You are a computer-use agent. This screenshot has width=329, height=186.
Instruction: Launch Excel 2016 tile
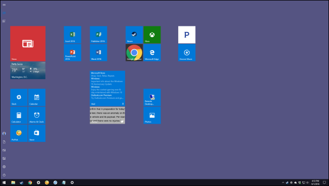coord(72,34)
